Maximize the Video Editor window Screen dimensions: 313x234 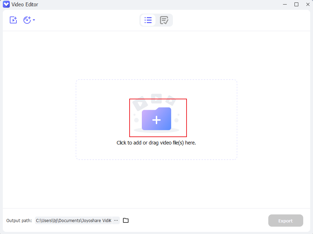click(x=297, y=5)
